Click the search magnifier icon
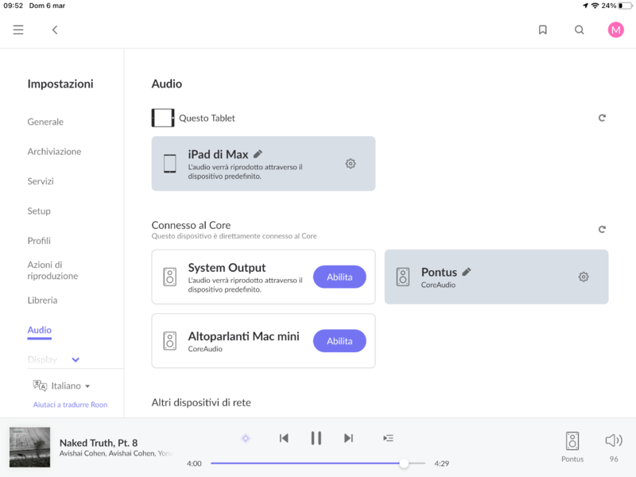 580,30
